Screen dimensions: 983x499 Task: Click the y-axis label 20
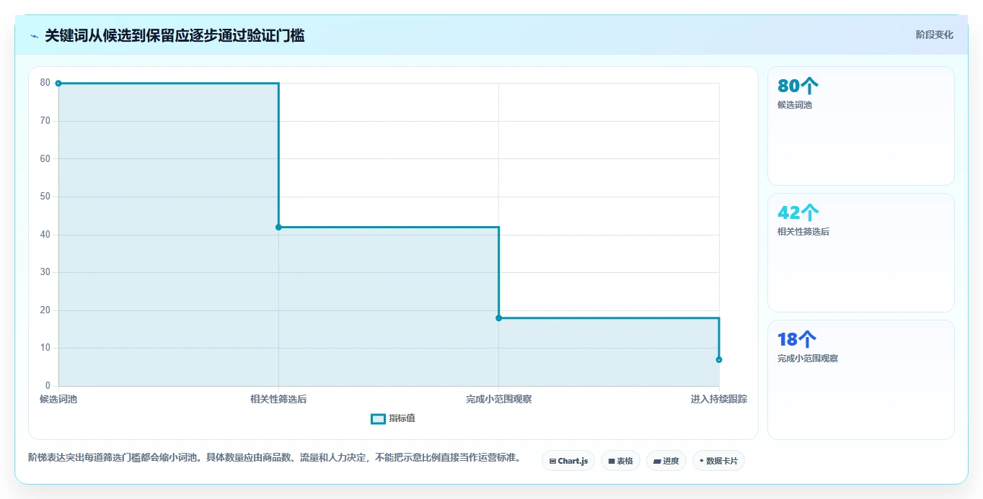[45, 310]
